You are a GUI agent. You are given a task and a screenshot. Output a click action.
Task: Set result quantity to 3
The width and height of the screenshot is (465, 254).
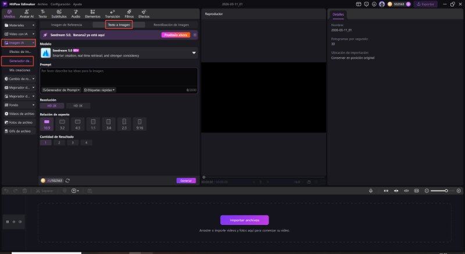coord(73,143)
